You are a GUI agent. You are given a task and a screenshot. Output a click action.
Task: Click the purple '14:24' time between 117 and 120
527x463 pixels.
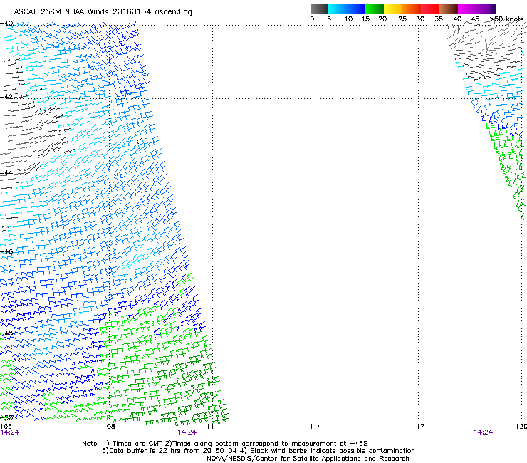point(484,432)
